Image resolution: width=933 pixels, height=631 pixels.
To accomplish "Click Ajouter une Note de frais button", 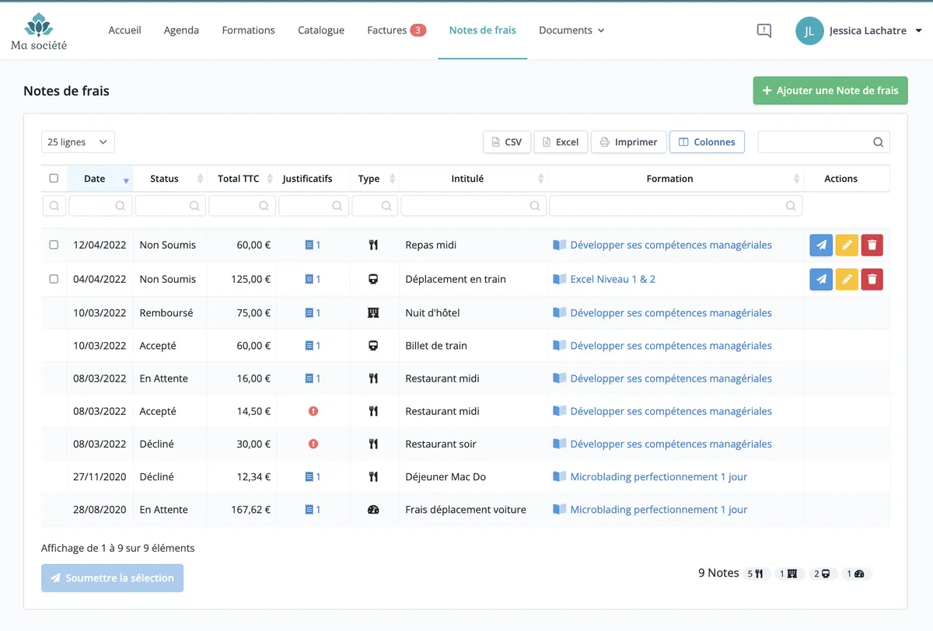I will tap(830, 91).
